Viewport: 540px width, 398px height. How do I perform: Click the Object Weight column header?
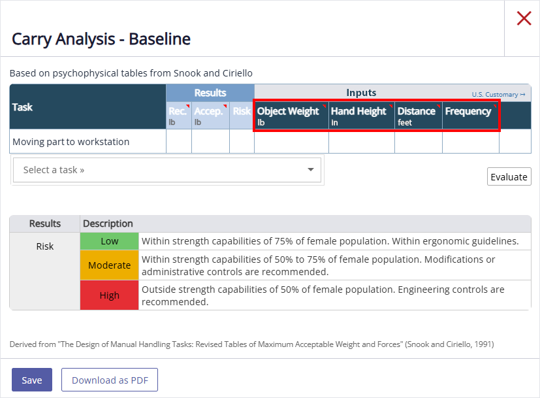pyautogui.click(x=291, y=116)
